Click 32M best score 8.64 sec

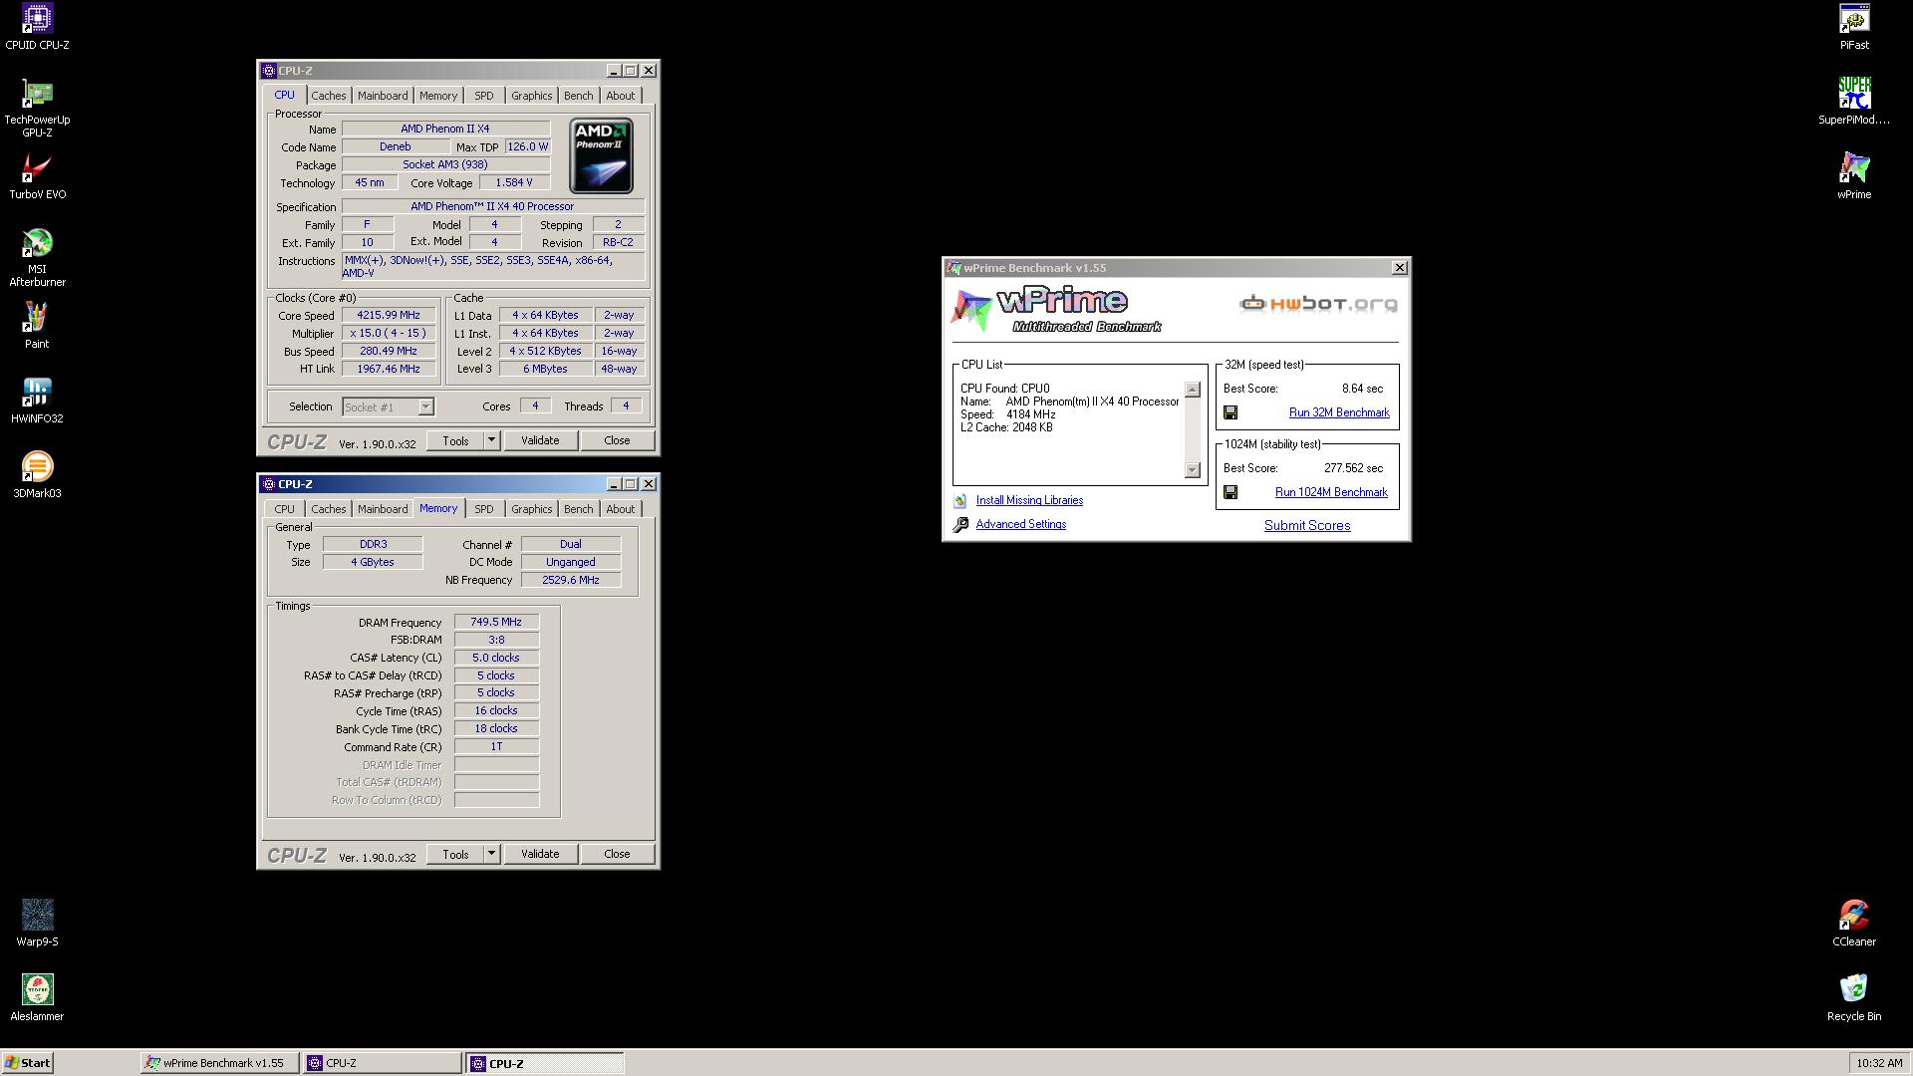point(1362,389)
